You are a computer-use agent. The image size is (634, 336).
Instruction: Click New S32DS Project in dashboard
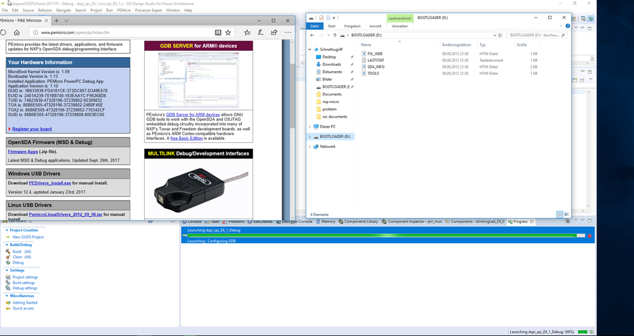click(28, 237)
